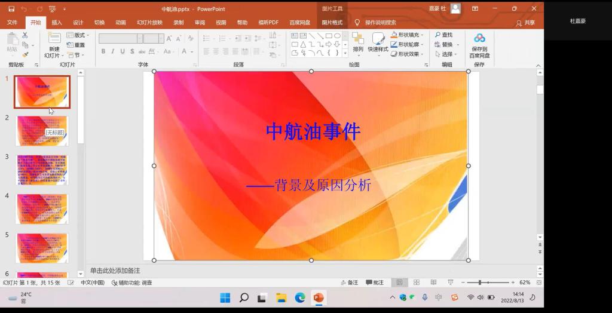Switch to Slide Sorter view
Image resolution: width=612 pixels, height=313 pixels.
point(417,283)
